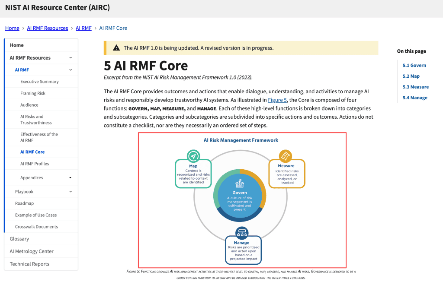443x285 pixels.
Task: Click the Map box in the framework diagram
Action: (193, 174)
